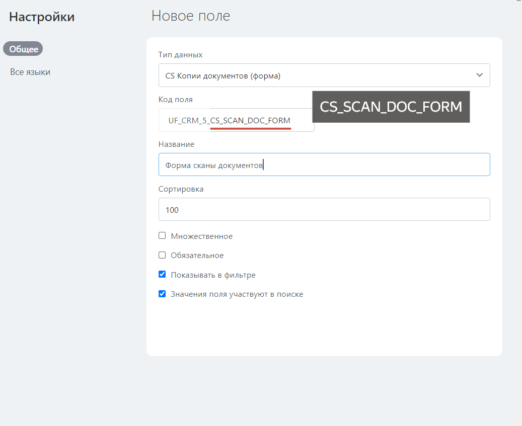Screen dimensions: 522x426
Task: Click into the 'Название' text field
Action: pyautogui.click(x=324, y=164)
